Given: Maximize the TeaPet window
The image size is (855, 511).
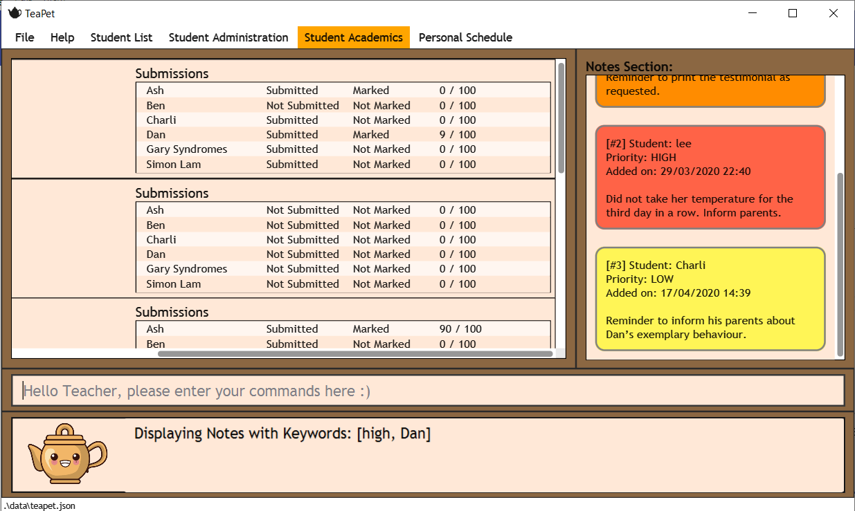Looking at the screenshot, I should pos(793,13).
